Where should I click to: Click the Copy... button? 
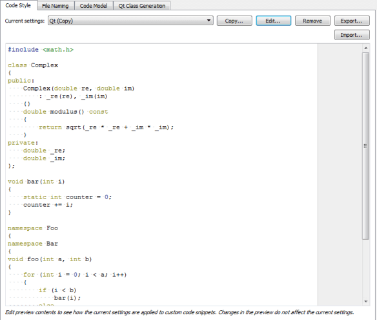234,21
